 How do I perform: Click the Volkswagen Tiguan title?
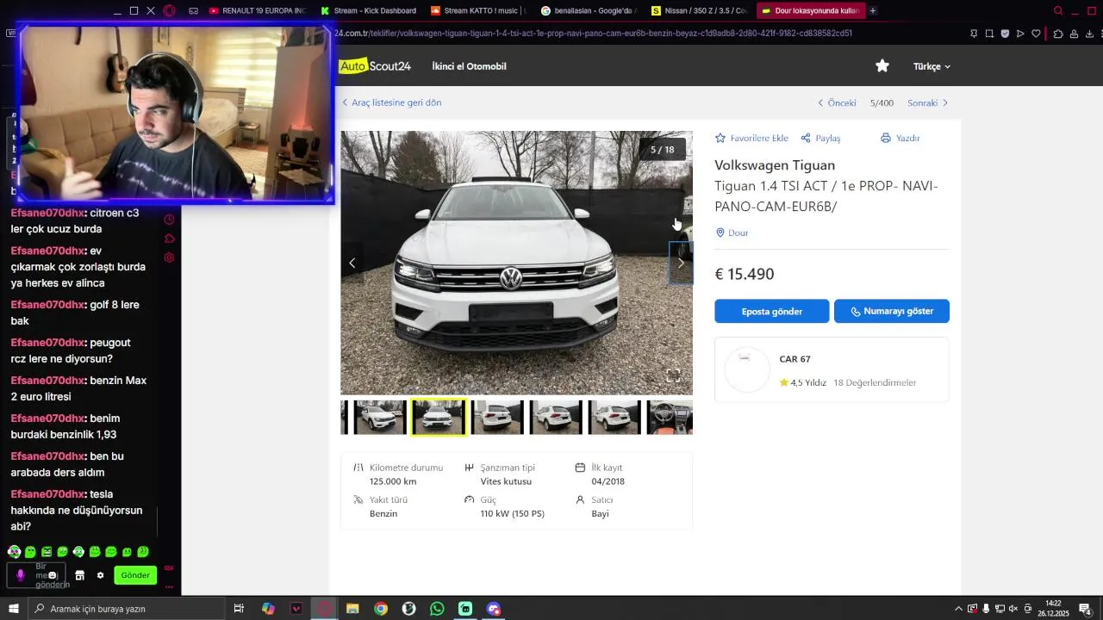[x=775, y=164]
